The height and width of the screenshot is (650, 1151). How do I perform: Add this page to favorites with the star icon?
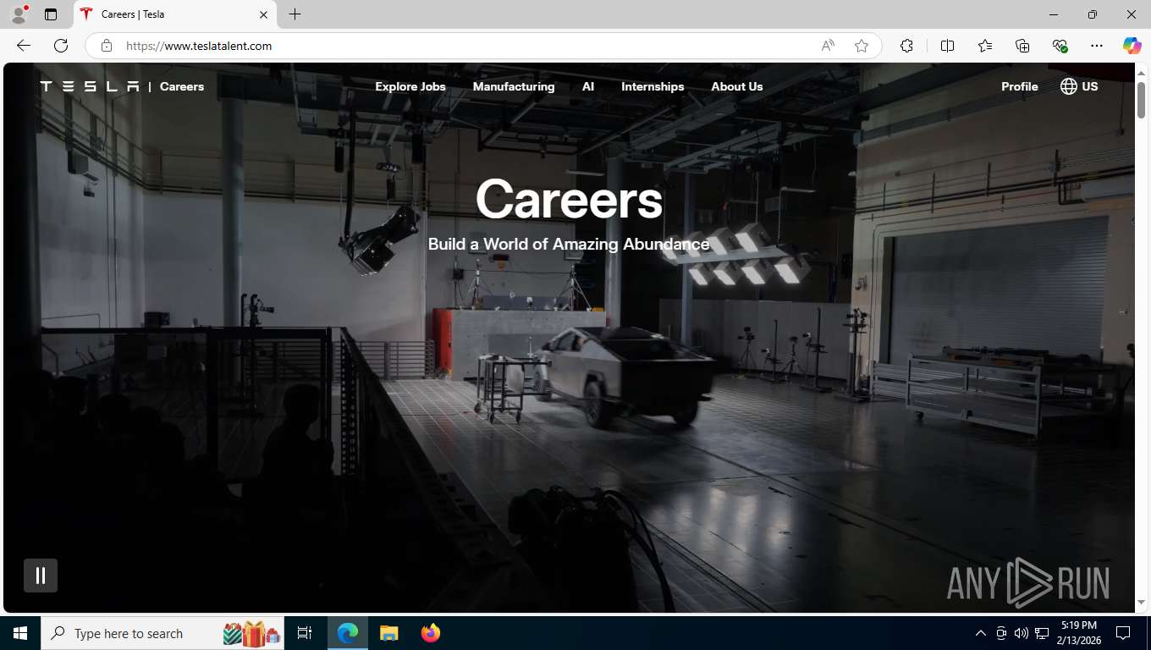pos(862,46)
